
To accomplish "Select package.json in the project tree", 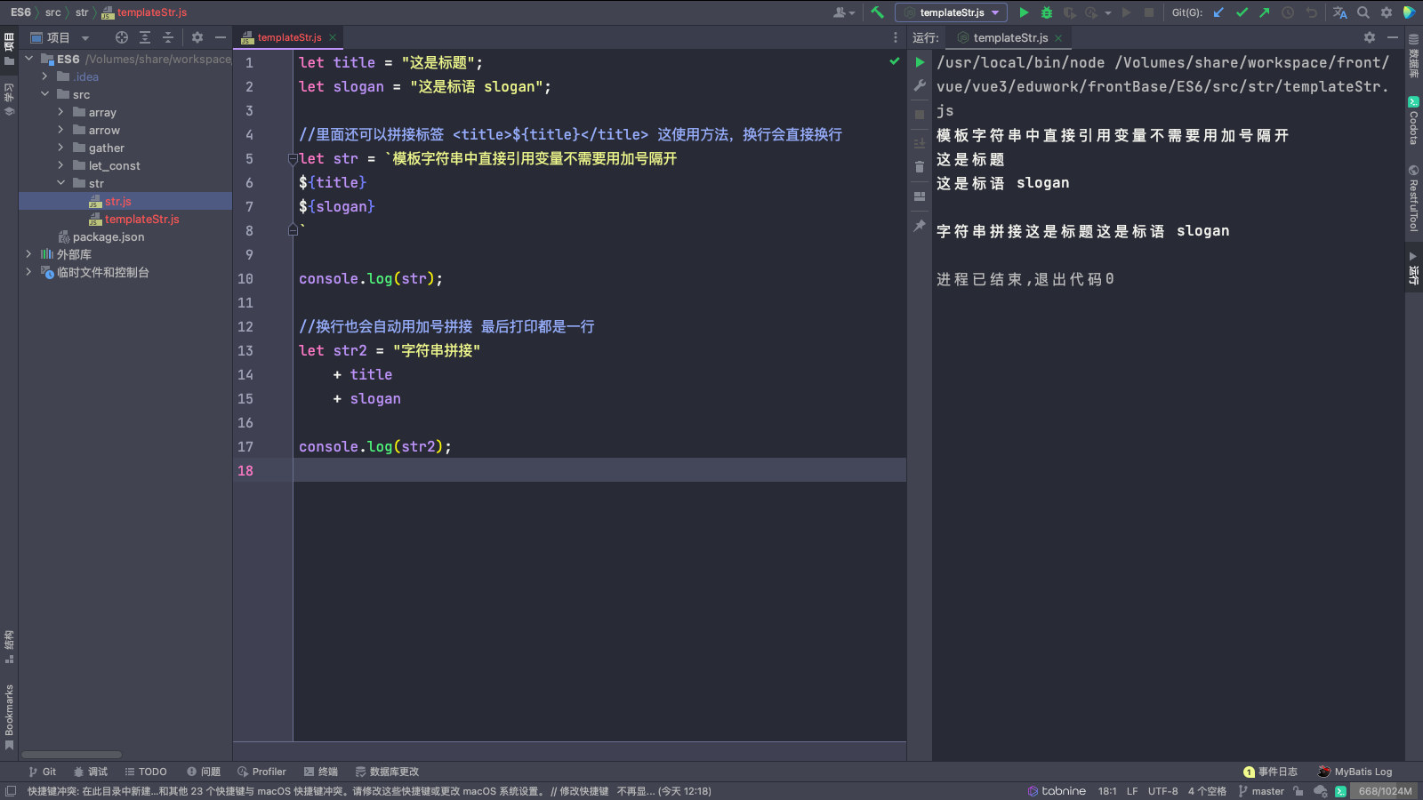I will pyautogui.click(x=108, y=236).
